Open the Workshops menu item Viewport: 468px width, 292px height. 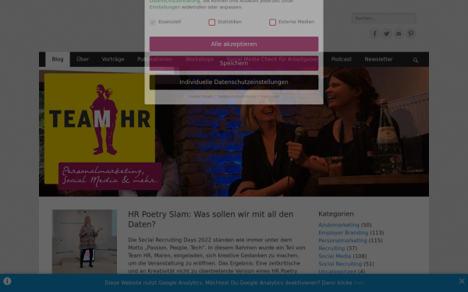tap(200, 59)
